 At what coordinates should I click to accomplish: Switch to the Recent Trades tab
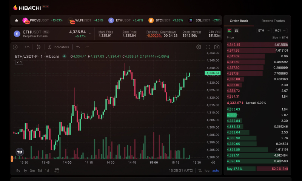click(273, 21)
